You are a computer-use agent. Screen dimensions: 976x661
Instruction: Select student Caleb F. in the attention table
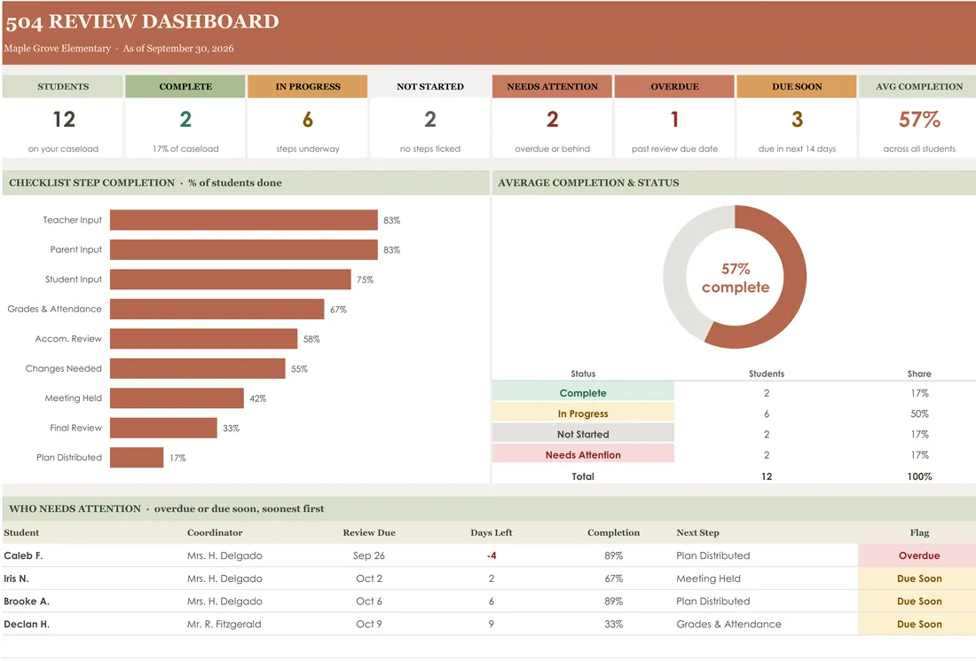(x=23, y=555)
